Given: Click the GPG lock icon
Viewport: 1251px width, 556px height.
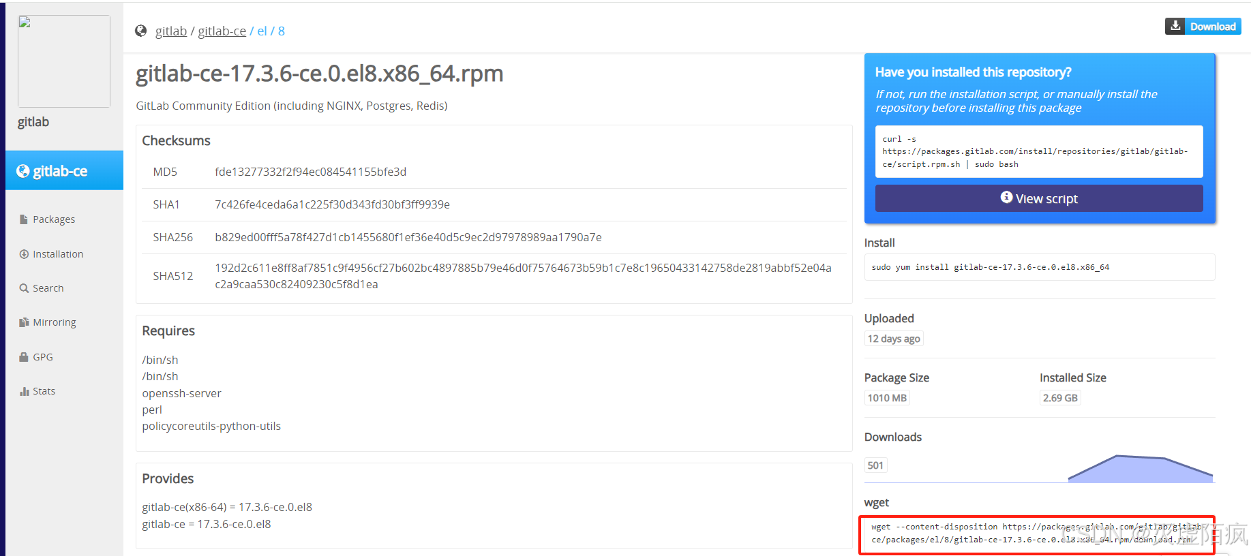Looking at the screenshot, I should pyautogui.click(x=24, y=357).
